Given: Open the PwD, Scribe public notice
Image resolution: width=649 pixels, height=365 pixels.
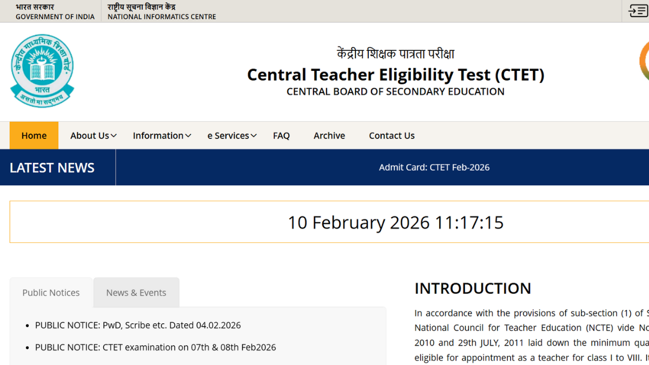Looking at the screenshot, I should [x=138, y=326].
